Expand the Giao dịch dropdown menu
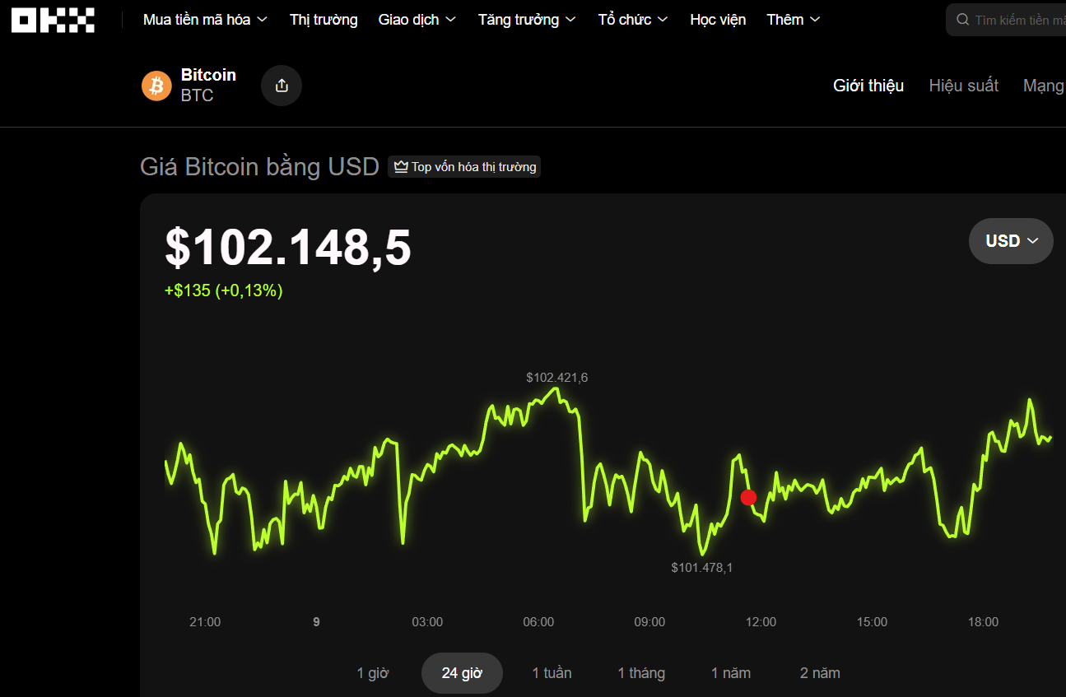Screen dimensions: 1066x697 tap(417, 20)
